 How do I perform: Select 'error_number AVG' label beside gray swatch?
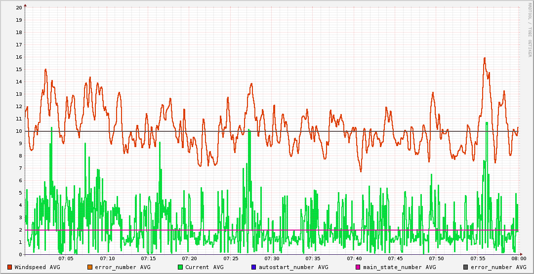pyautogui.click(x=498, y=267)
